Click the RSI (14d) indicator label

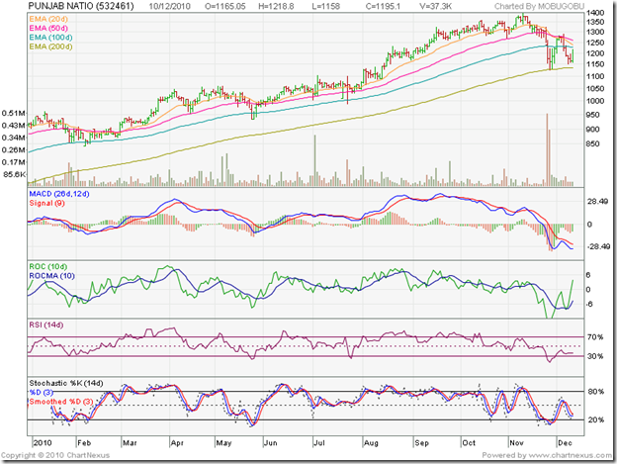click(x=46, y=325)
